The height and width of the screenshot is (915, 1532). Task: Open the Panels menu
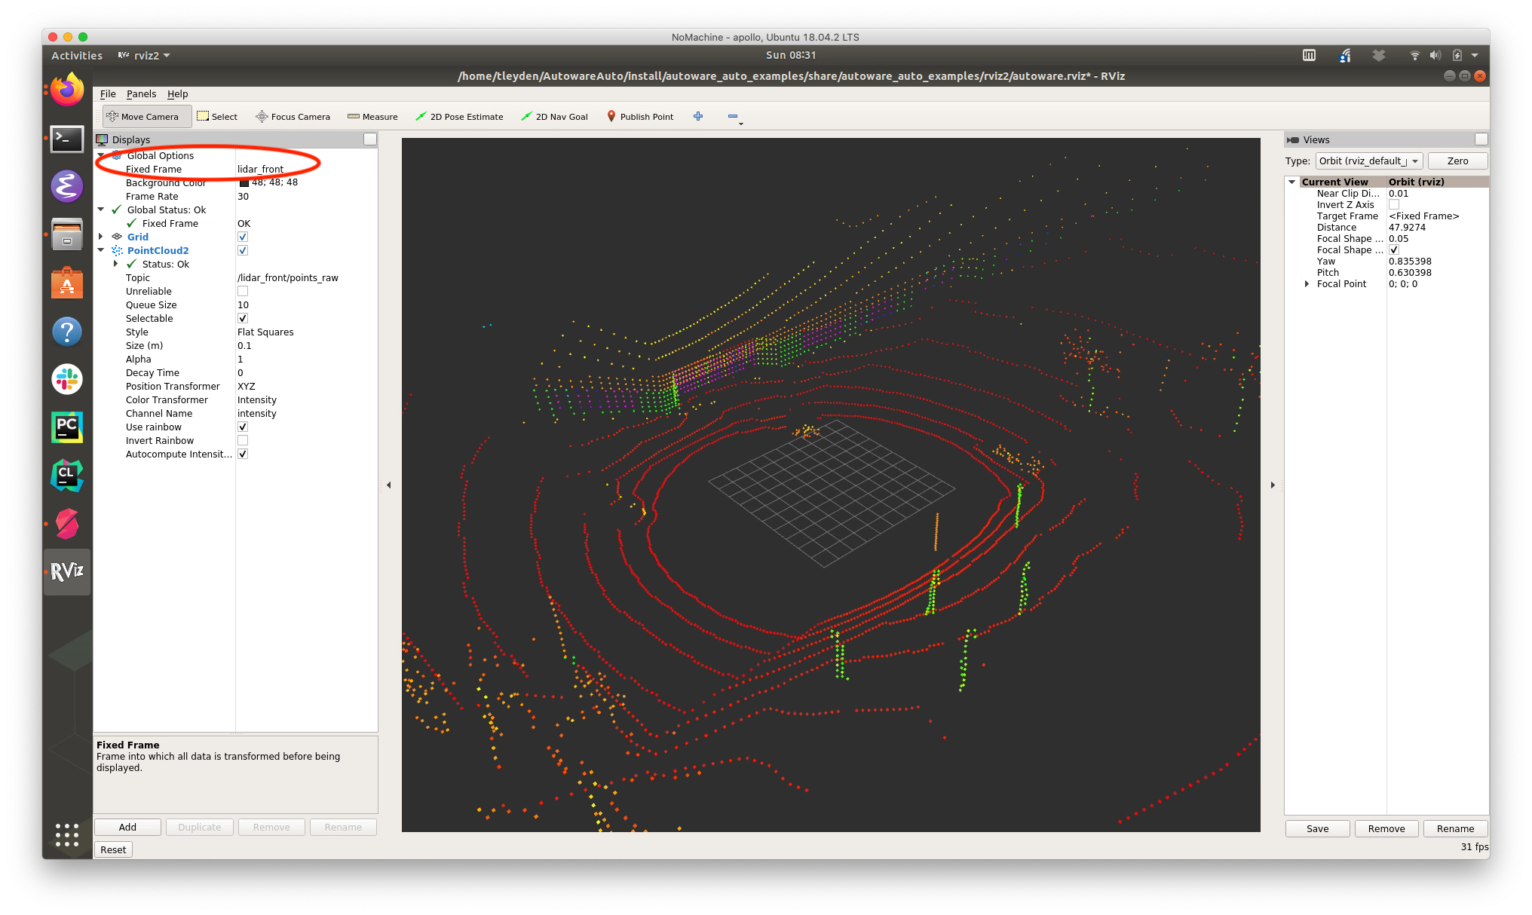(141, 93)
